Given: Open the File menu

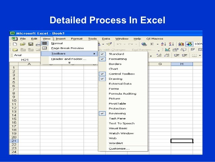Looking at the screenshot, I should (x=23, y=39).
